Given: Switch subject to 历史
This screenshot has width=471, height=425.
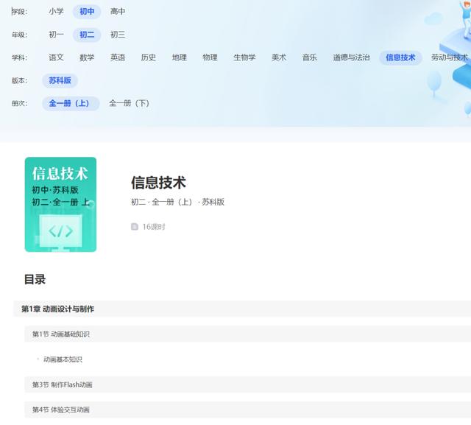Looking at the screenshot, I should [x=149, y=57].
